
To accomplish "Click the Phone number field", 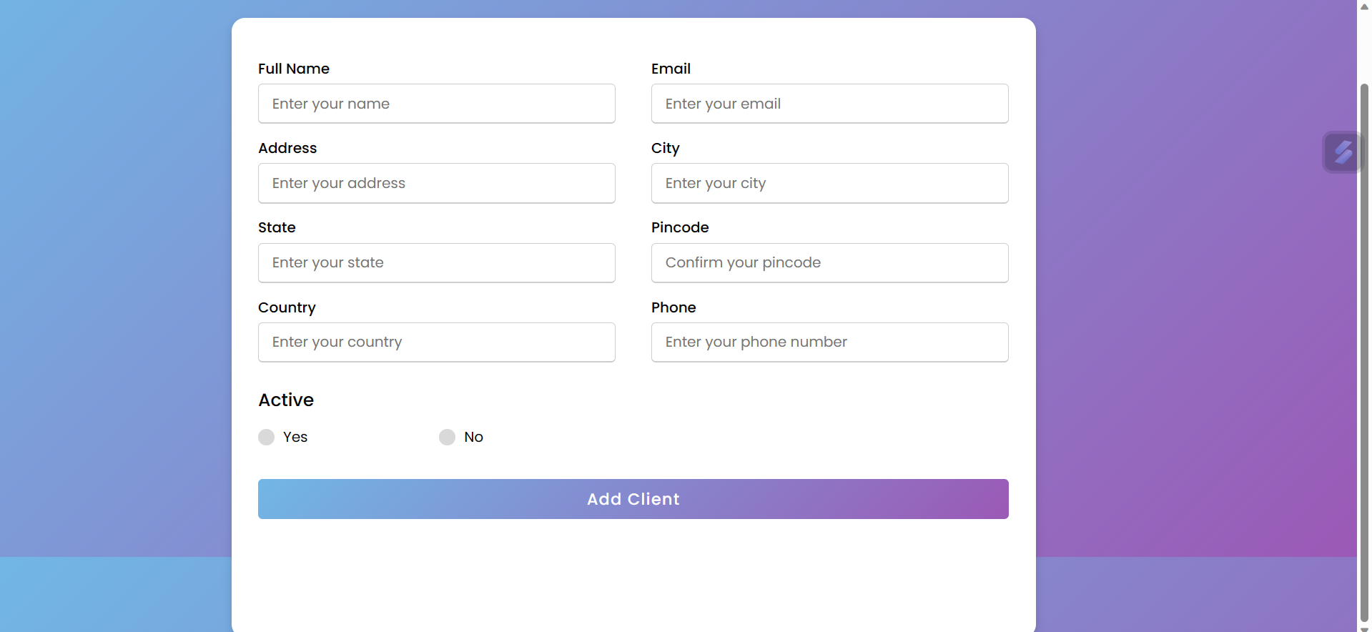I will (829, 342).
